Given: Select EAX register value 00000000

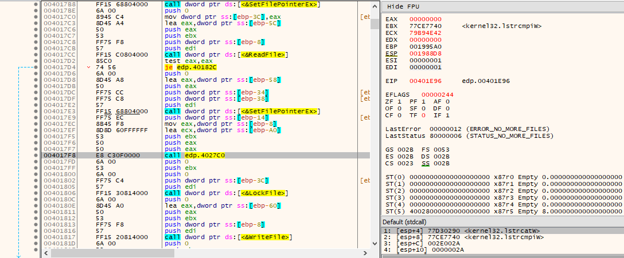Looking at the screenshot, I should pos(425,19).
